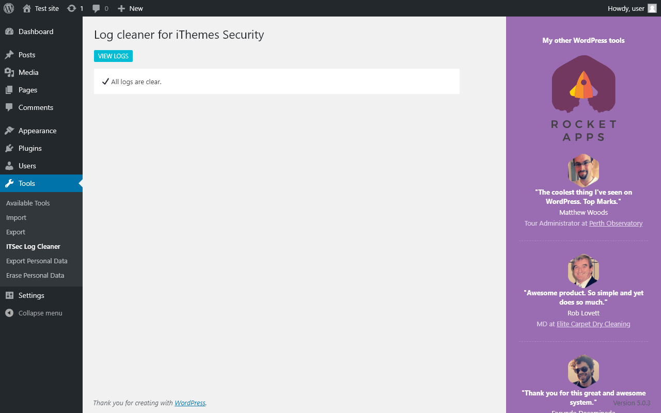
Task: Click the Test site home icon
Action: pos(27,8)
